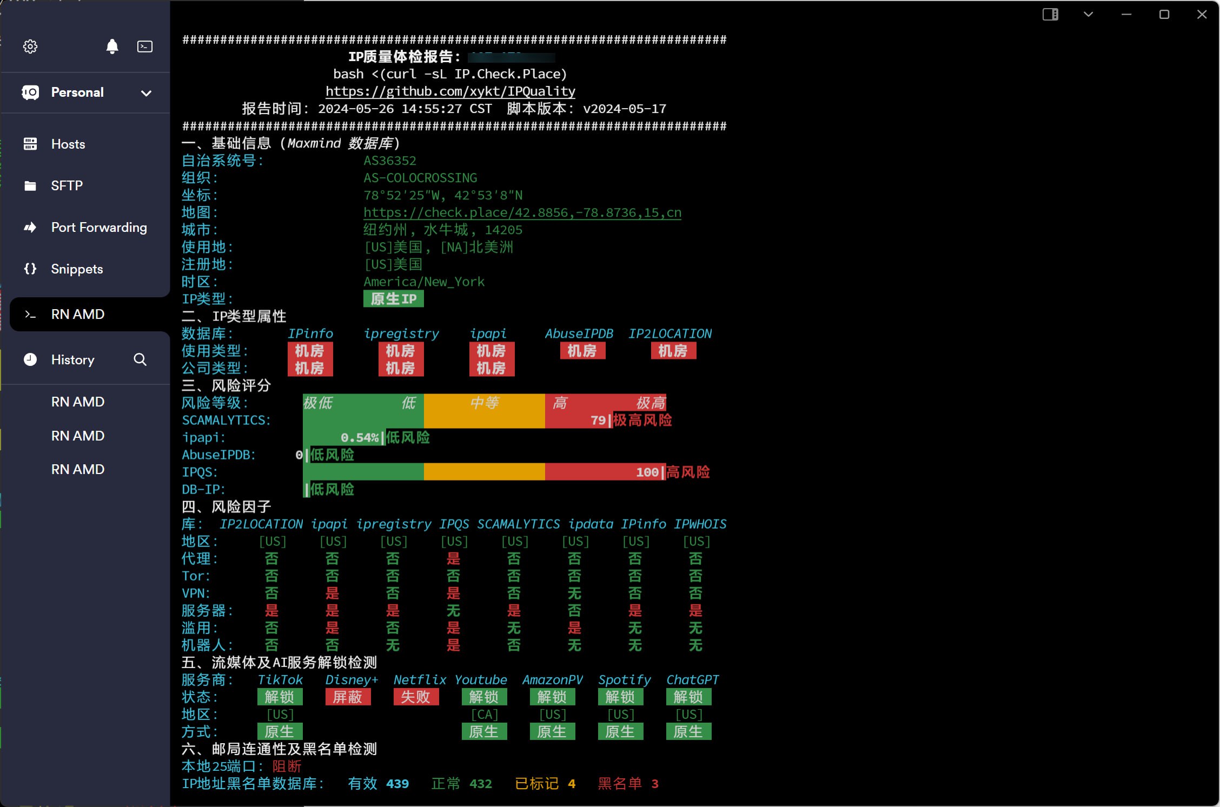Click the Personal vault camera icon

[30, 92]
